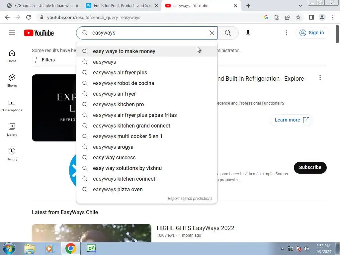Start voice search with microphone icon

tap(248, 33)
